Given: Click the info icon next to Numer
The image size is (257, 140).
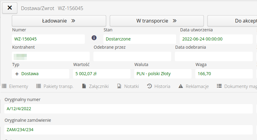Looking at the screenshot, I should coord(94,38).
